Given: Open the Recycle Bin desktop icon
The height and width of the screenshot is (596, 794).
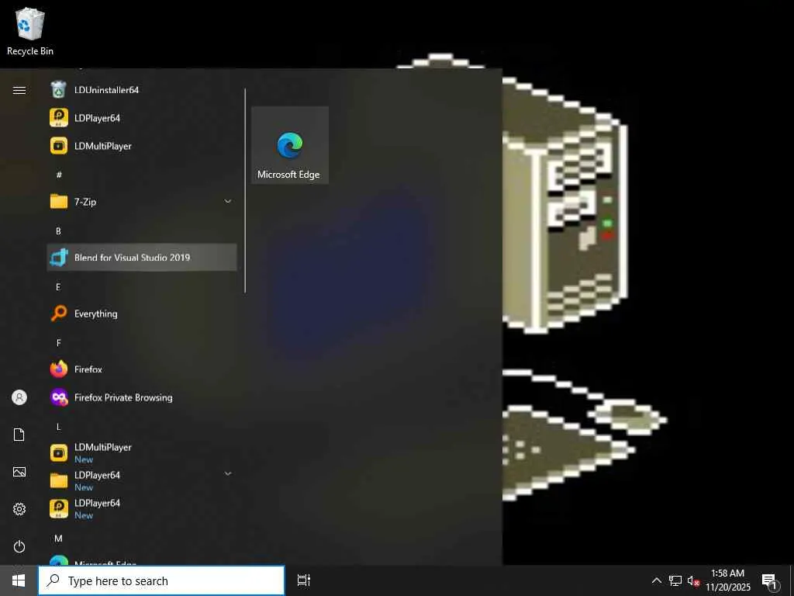Looking at the screenshot, I should click(x=30, y=31).
